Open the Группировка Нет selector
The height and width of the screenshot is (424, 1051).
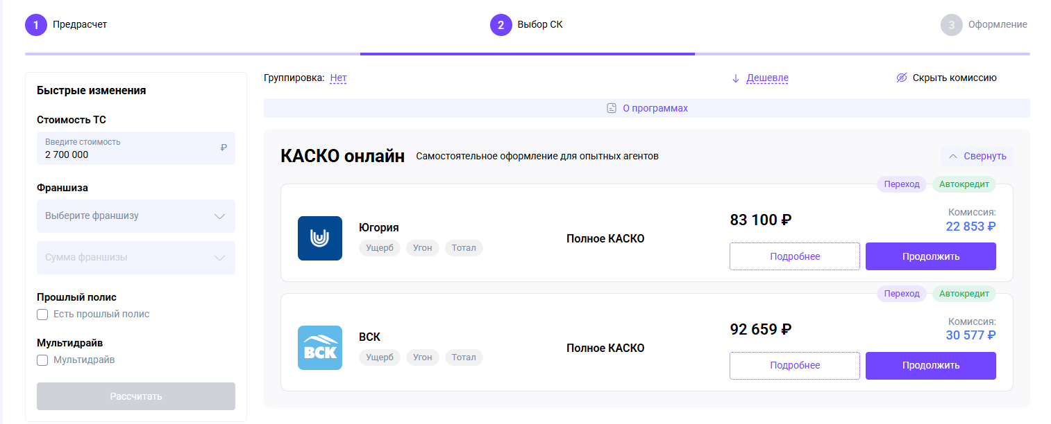click(x=338, y=78)
